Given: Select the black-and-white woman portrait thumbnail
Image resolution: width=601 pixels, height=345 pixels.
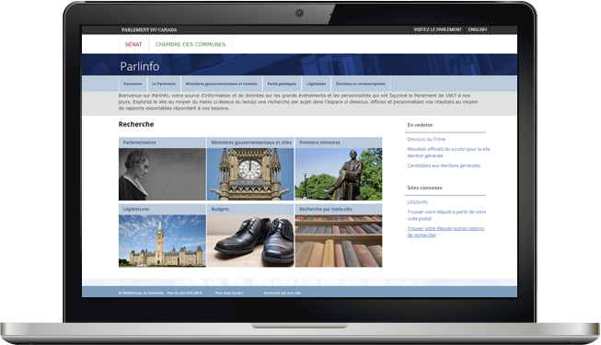Looking at the screenshot, I should click(x=162, y=175).
